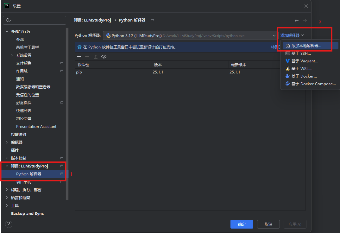
Task: Open 插件 settings page
Action: point(15,150)
